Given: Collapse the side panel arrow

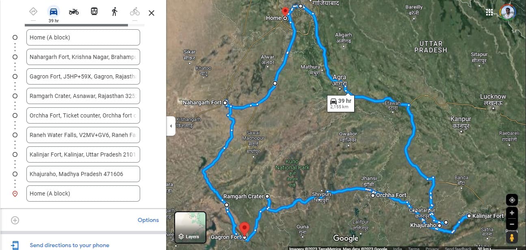Looking at the screenshot, I should click(171, 126).
